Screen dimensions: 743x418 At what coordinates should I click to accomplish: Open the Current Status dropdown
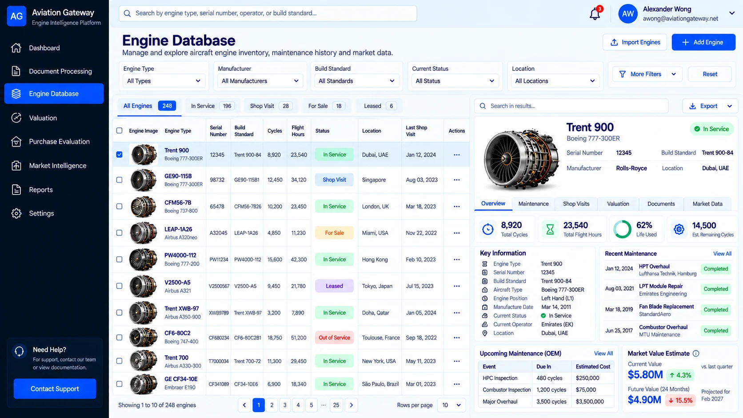pos(455,81)
